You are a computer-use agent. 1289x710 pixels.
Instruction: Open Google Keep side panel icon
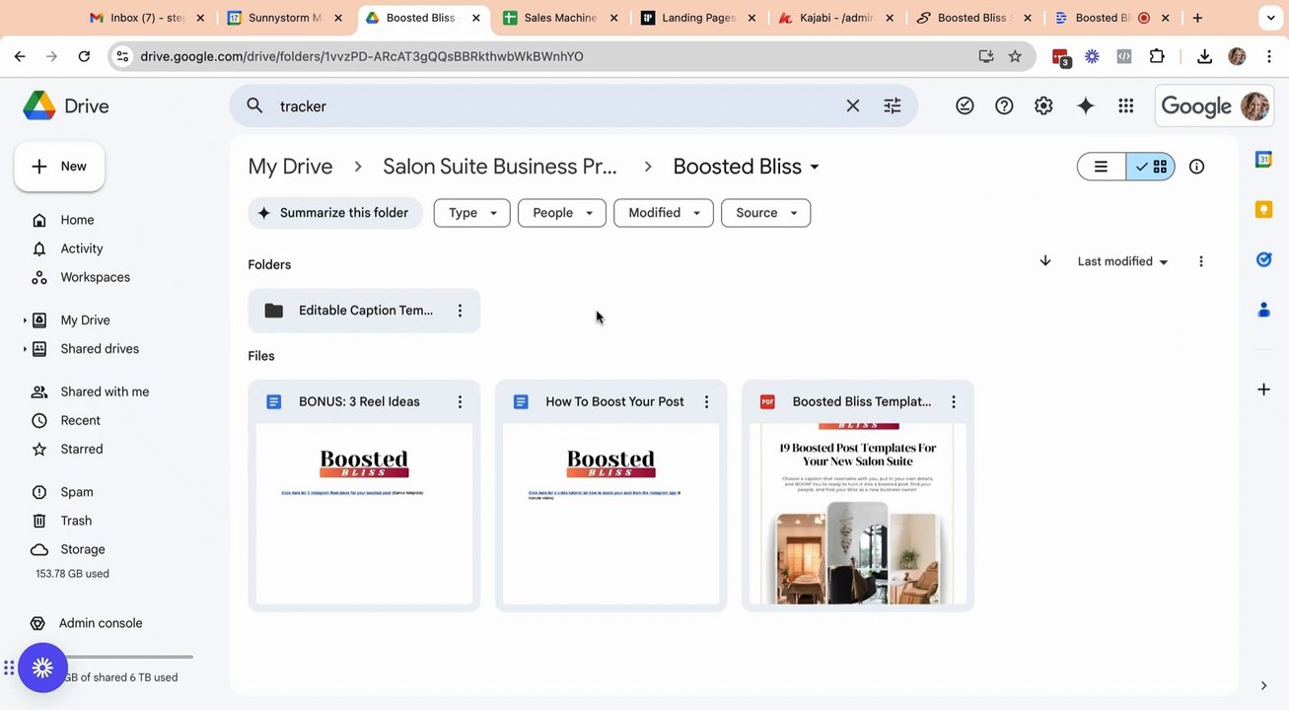pyautogui.click(x=1263, y=209)
